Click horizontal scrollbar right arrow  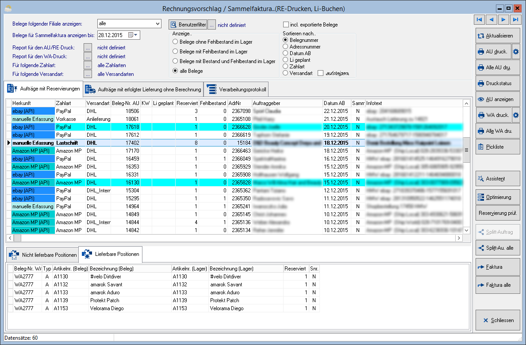(459, 238)
